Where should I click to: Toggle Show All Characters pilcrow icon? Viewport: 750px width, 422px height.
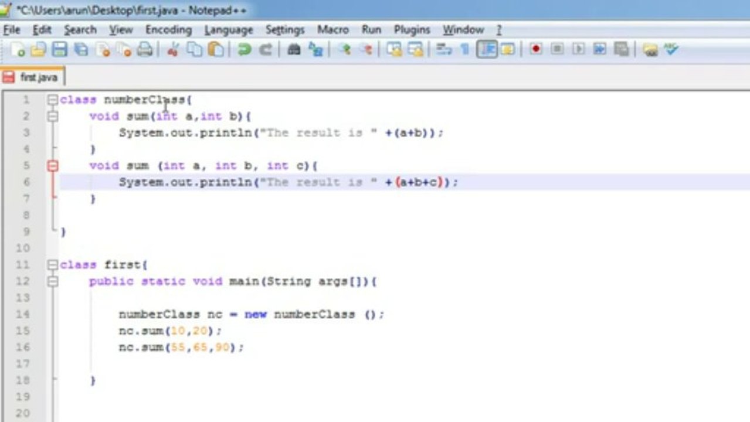point(464,50)
